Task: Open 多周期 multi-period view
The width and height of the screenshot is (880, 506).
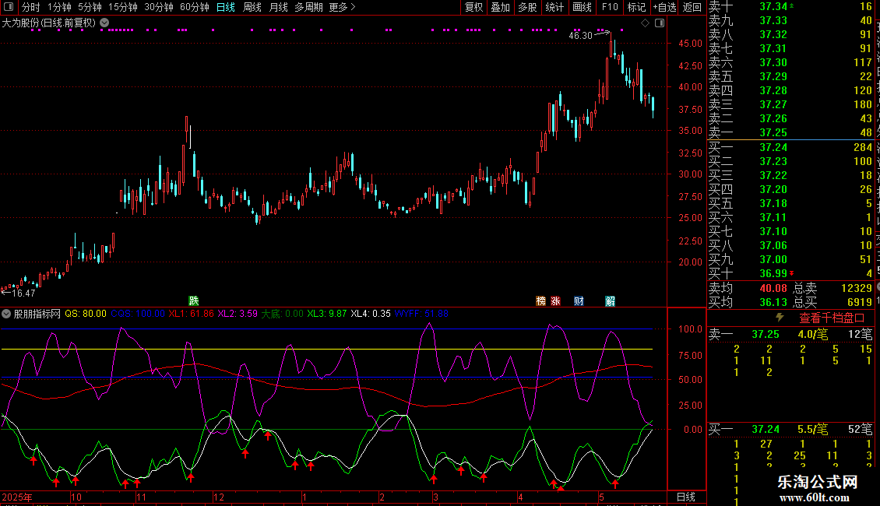Action: pos(308,7)
